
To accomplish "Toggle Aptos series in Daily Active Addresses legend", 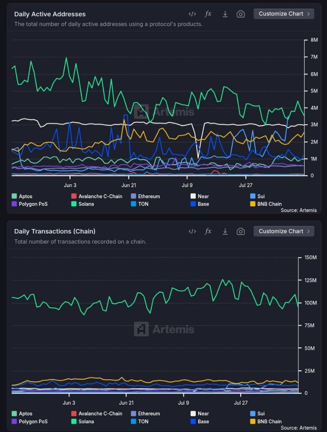I will click(x=22, y=196).
